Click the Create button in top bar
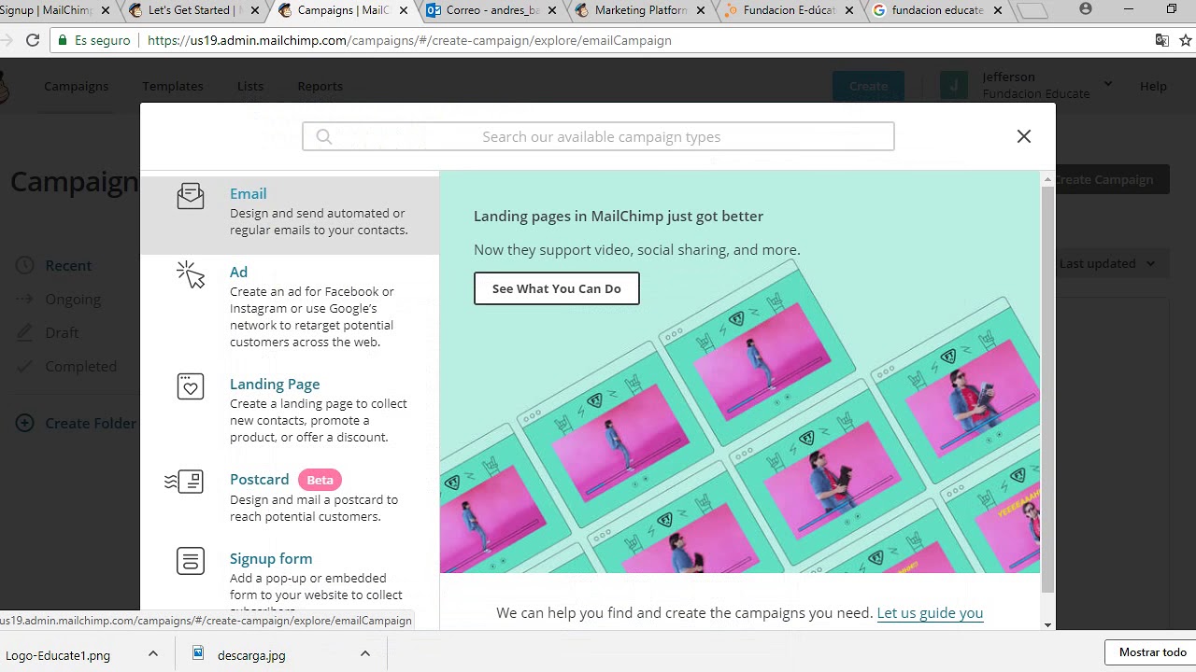Screen dimensions: 1196x672 (x=868, y=86)
